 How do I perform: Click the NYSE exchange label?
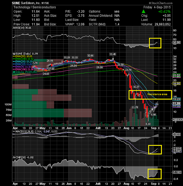click(x=45, y=3)
